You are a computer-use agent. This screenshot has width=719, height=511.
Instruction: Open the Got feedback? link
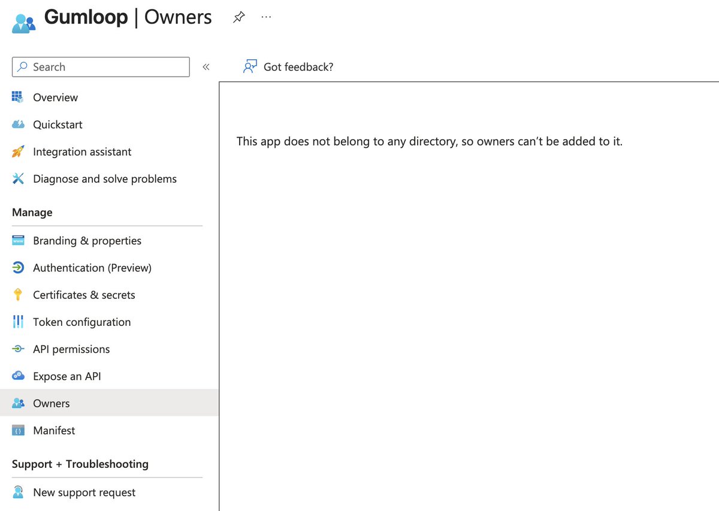[x=298, y=67]
